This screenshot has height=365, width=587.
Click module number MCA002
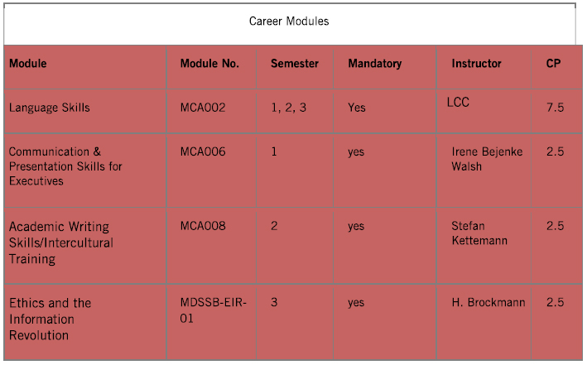point(203,108)
